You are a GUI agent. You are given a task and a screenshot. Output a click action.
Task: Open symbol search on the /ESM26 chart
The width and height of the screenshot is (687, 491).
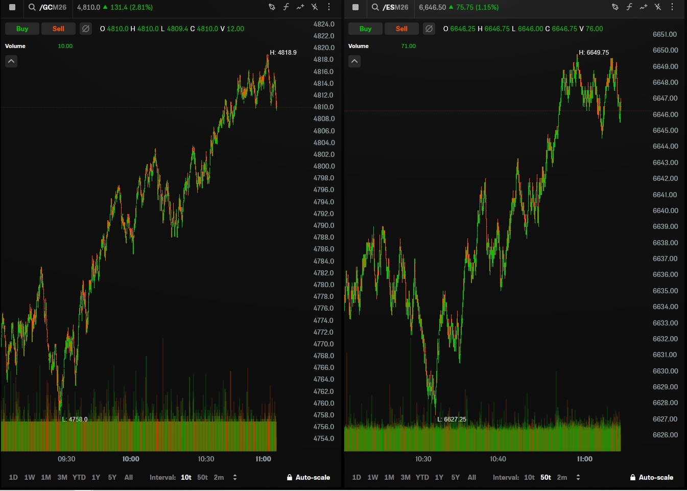pyautogui.click(x=375, y=7)
